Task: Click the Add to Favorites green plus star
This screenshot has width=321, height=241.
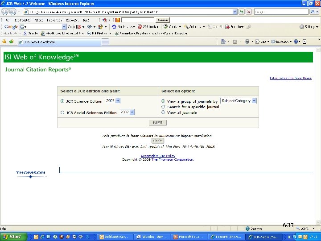Action: click(x=12, y=42)
